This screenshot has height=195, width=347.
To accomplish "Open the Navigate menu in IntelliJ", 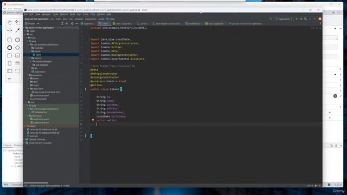I will (47, 15).
